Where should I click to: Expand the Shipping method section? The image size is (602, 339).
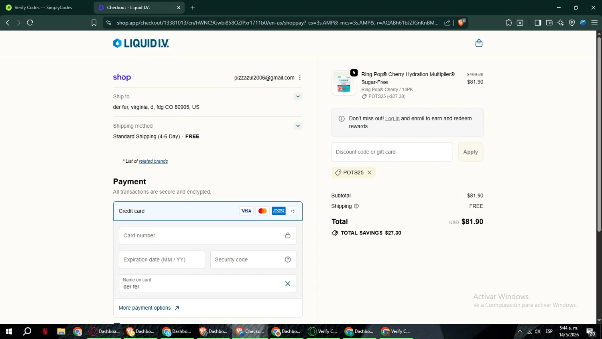pos(298,126)
